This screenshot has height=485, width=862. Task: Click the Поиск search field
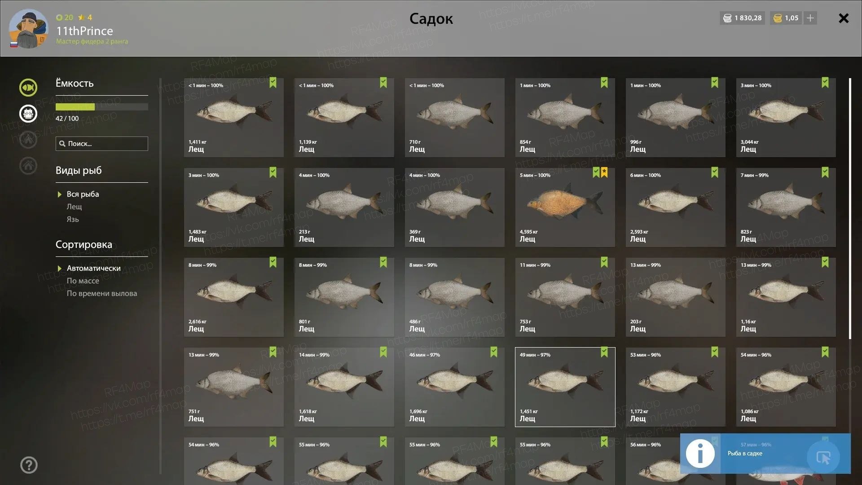tap(102, 144)
